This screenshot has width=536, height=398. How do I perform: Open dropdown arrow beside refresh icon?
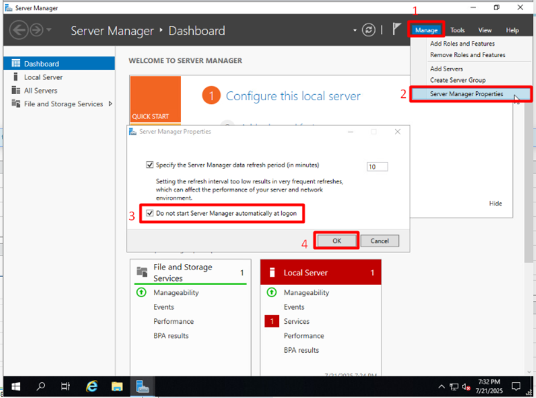point(355,30)
